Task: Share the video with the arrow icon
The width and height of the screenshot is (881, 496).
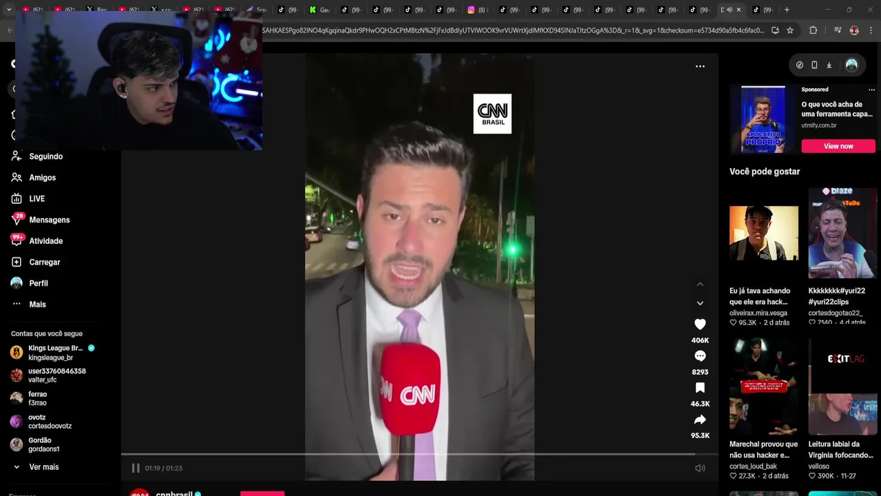Action: point(700,420)
